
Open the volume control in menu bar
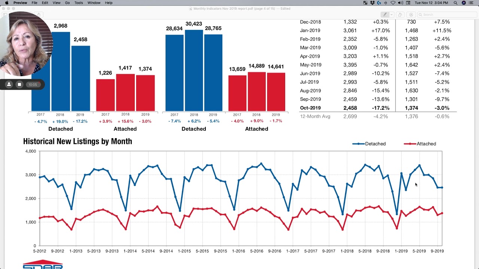click(x=400, y=3)
